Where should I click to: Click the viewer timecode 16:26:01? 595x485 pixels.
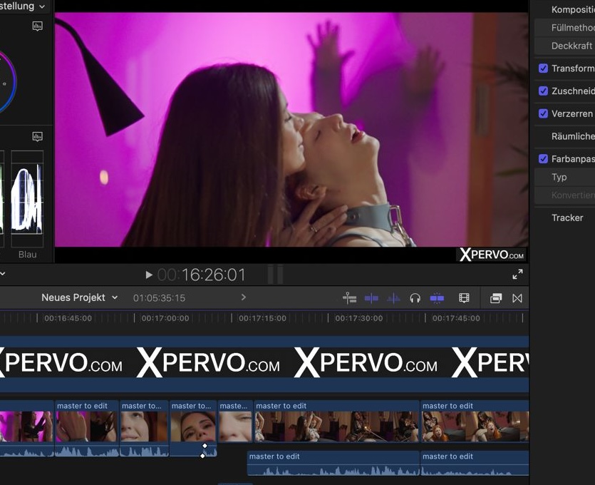(202, 275)
